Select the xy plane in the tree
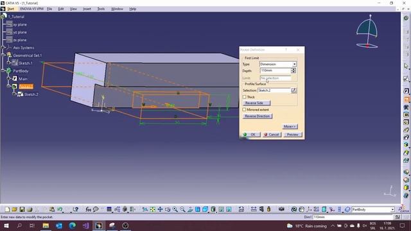 click(x=20, y=24)
